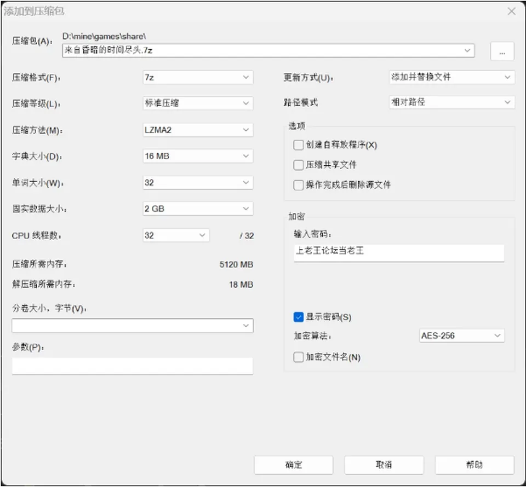Open the 更新方式 dropdown

tap(452, 77)
